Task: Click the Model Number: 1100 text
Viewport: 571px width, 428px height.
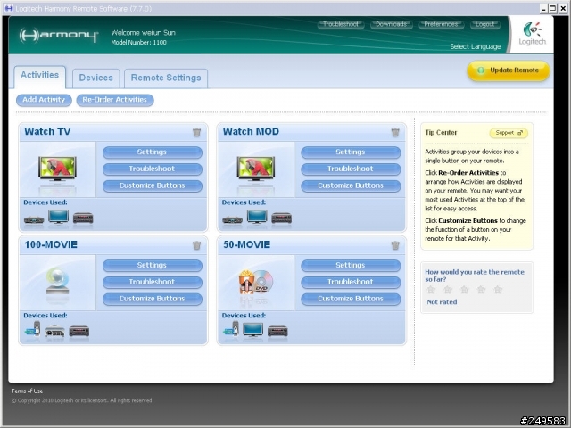Action: (x=139, y=43)
